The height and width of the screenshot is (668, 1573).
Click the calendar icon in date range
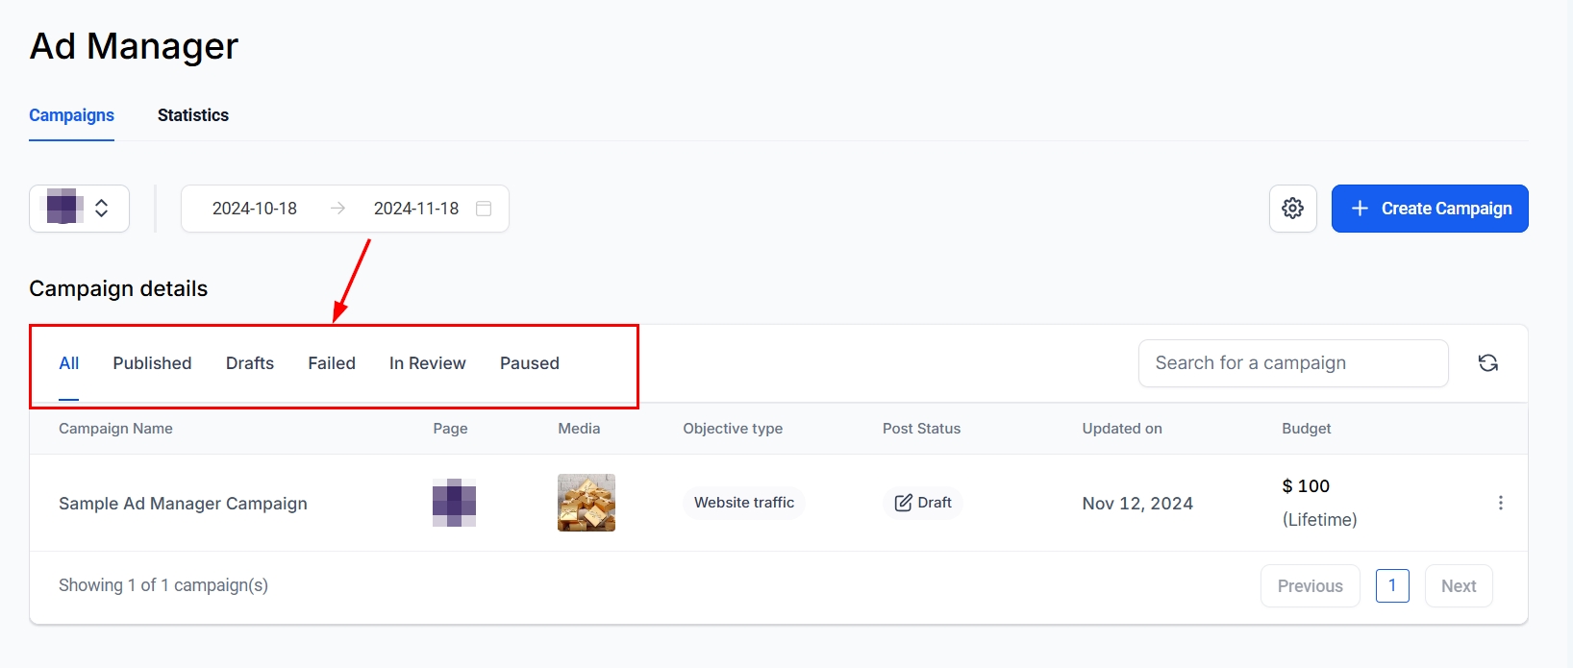click(x=484, y=209)
